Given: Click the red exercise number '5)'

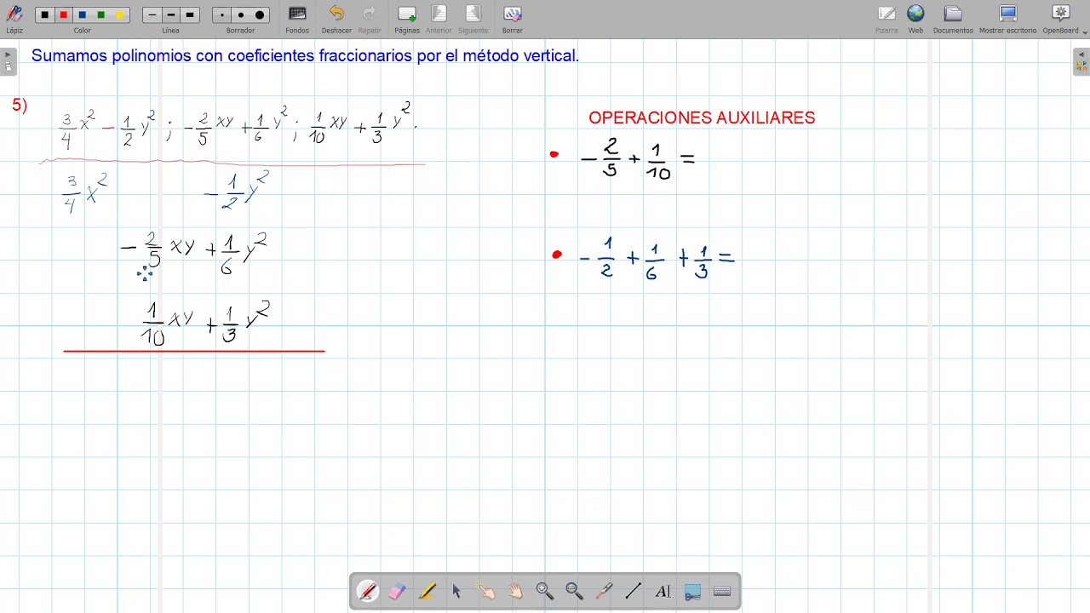Looking at the screenshot, I should point(20,105).
